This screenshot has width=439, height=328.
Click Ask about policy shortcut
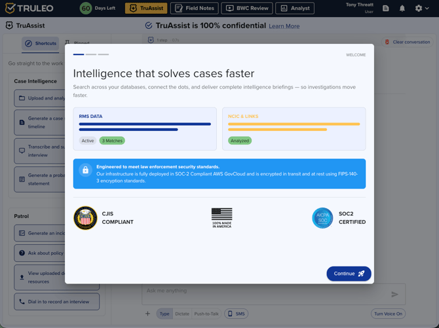point(39,253)
